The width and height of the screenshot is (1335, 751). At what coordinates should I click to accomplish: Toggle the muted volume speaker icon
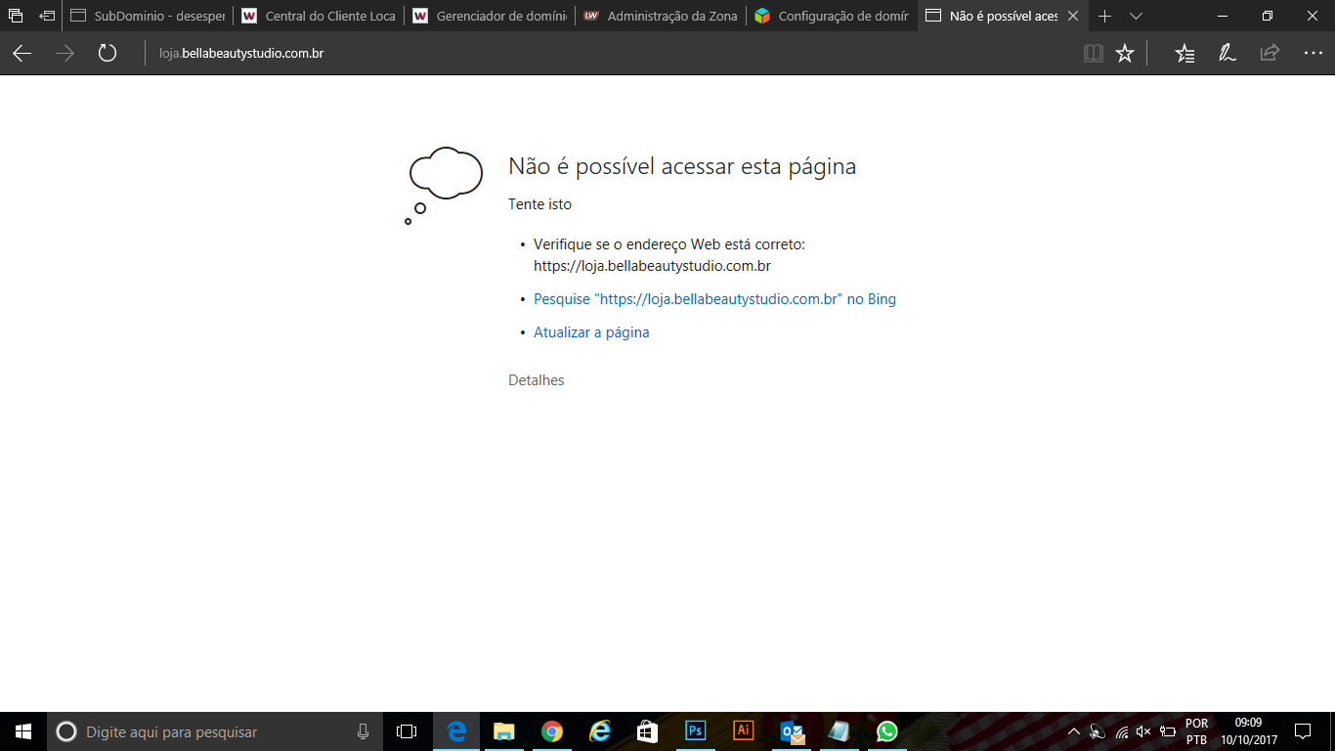coord(1143,731)
